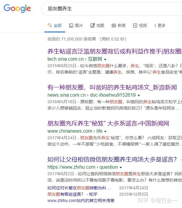Click the search box containing 朋友圈养生
Screen dimensions: 182x208
(112, 9)
